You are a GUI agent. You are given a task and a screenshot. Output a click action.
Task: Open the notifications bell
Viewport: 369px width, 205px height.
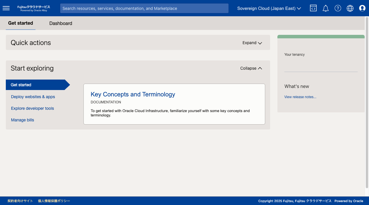325,8
